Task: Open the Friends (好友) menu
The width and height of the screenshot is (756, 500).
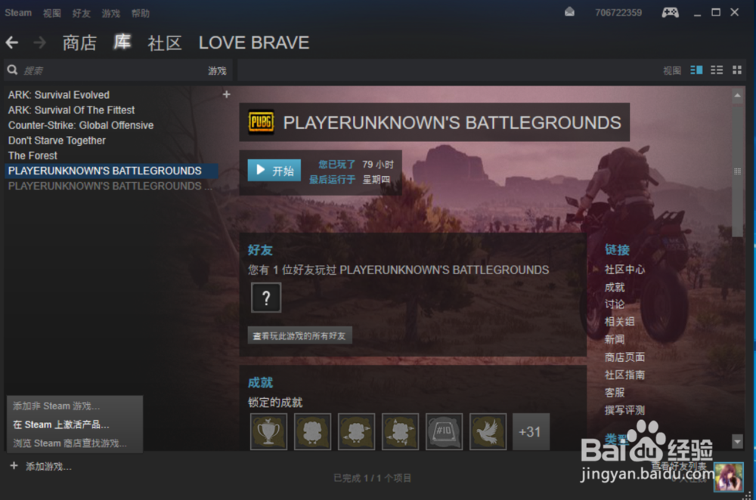Action: pyautogui.click(x=82, y=13)
